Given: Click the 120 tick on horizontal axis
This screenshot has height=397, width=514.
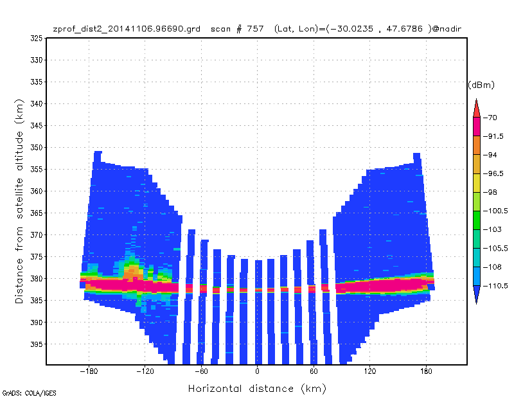Looking at the screenshot, I should pyautogui.click(x=370, y=371).
